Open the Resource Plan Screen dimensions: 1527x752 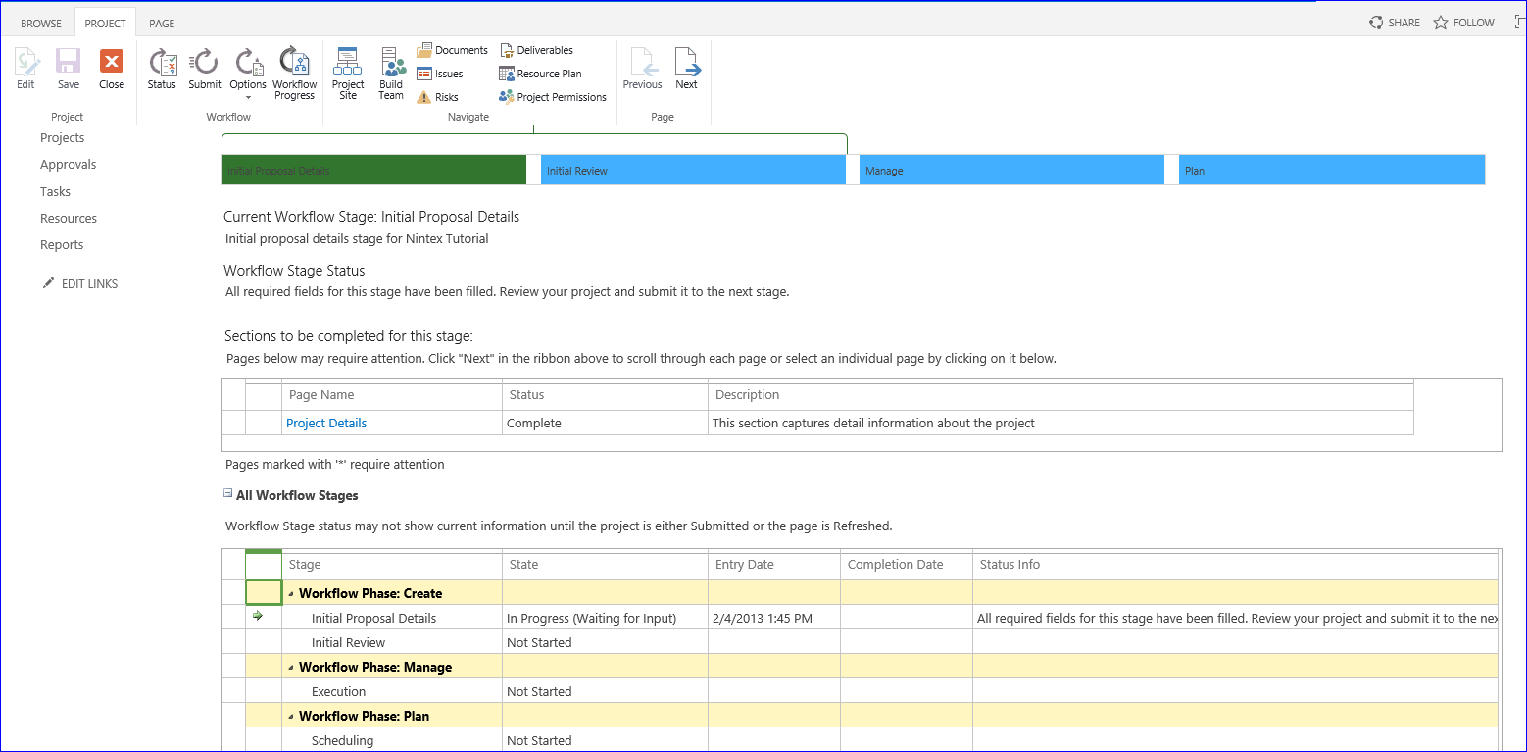click(x=540, y=74)
